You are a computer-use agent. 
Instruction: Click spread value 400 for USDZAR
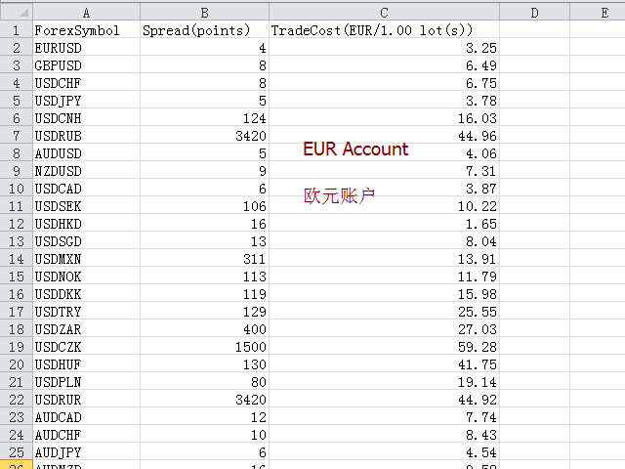tap(204, 329)
